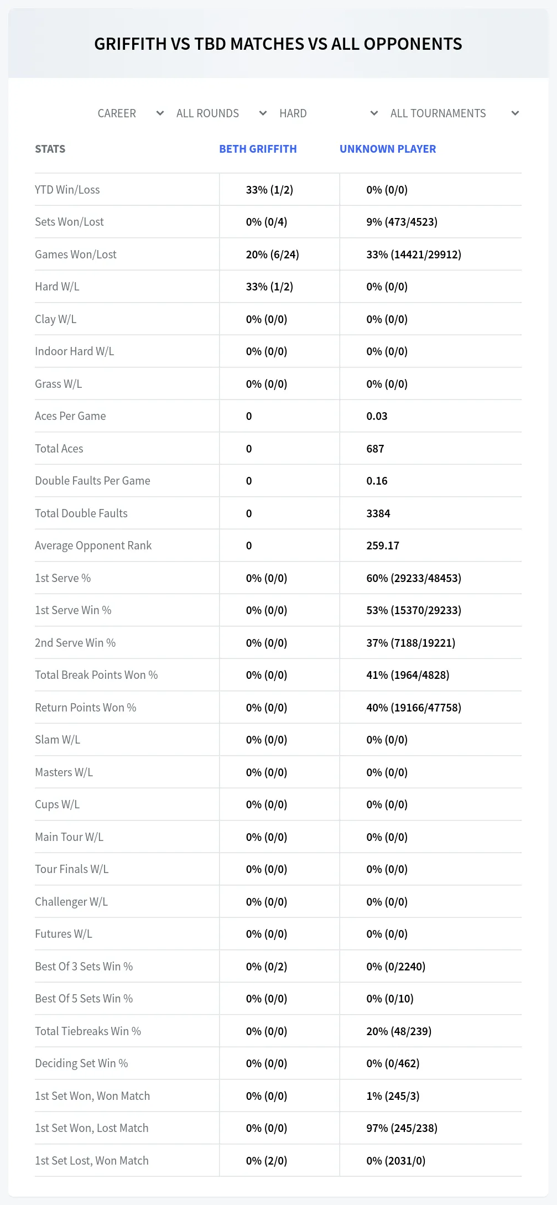Click the chevron arrow beside ALL ROUNDS
557x1205 pixels.
tap(263, 113)
